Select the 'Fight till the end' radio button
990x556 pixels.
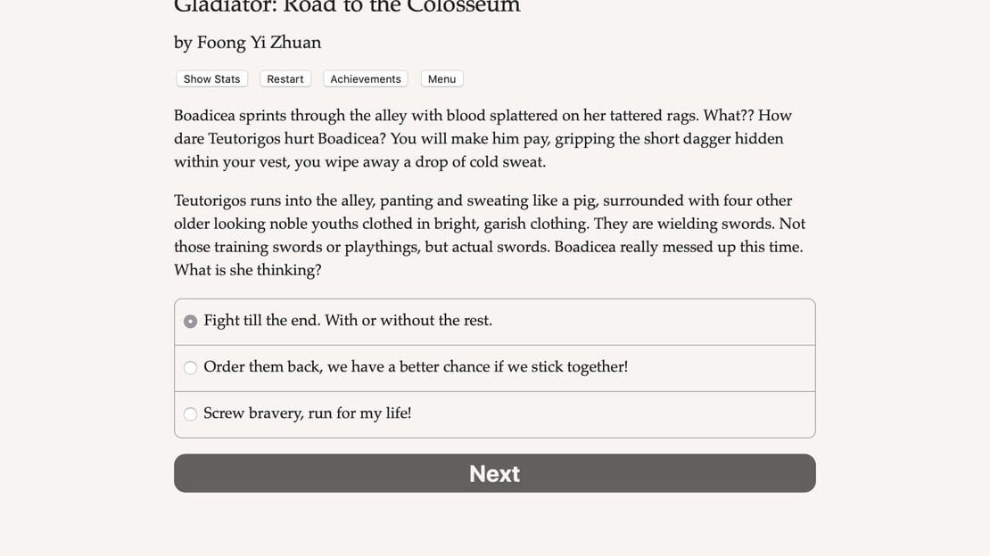[x=190, y=322]
